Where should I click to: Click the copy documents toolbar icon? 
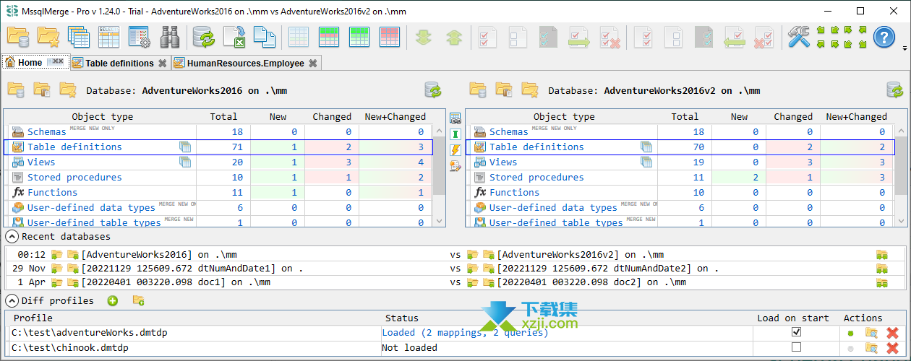[265, 37]
